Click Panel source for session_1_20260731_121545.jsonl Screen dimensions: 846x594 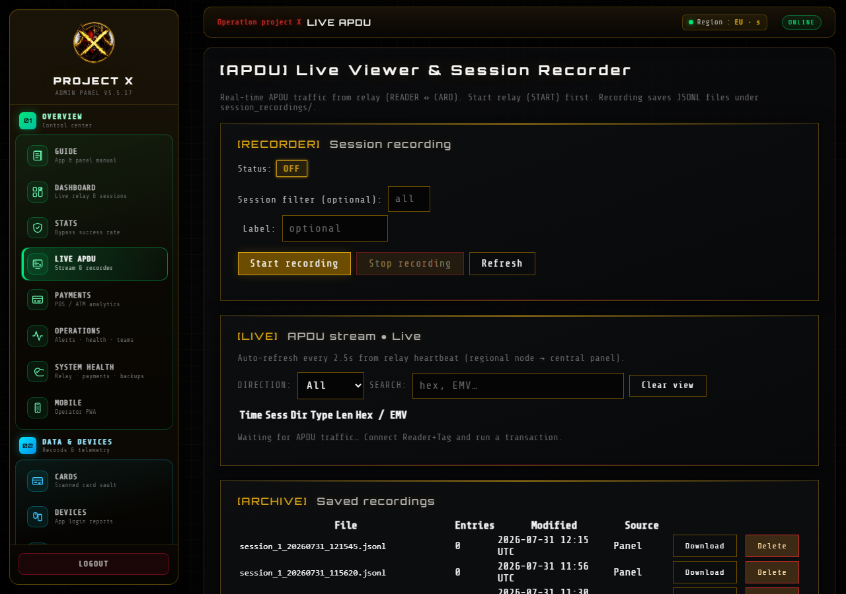coord(628,546)
